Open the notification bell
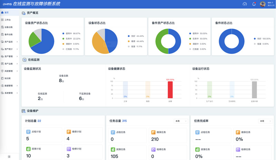This screenshot has width=276, height=160. pos(254,4)
